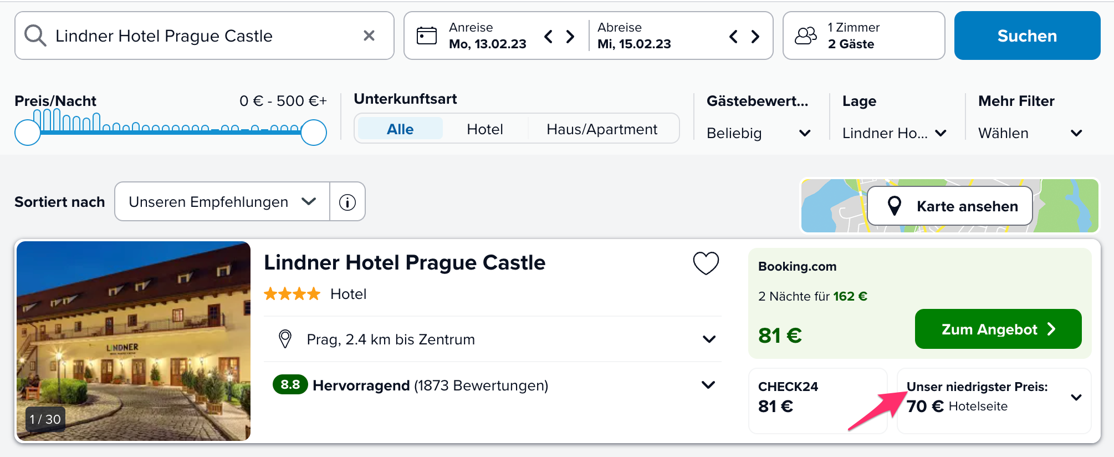Click the Zum Angebot button
The width and height of the screenshot is (1114, 457).
998,329
